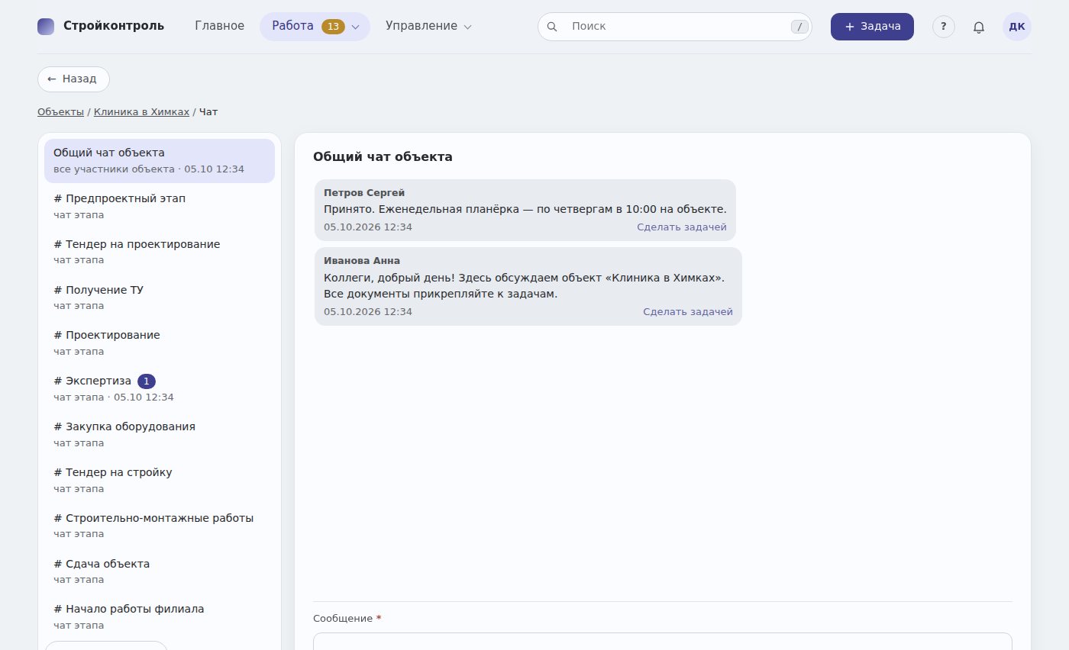1069x650 pixels.
Task: Click the slash shortcut hint in search
Action: click(799, 27)
